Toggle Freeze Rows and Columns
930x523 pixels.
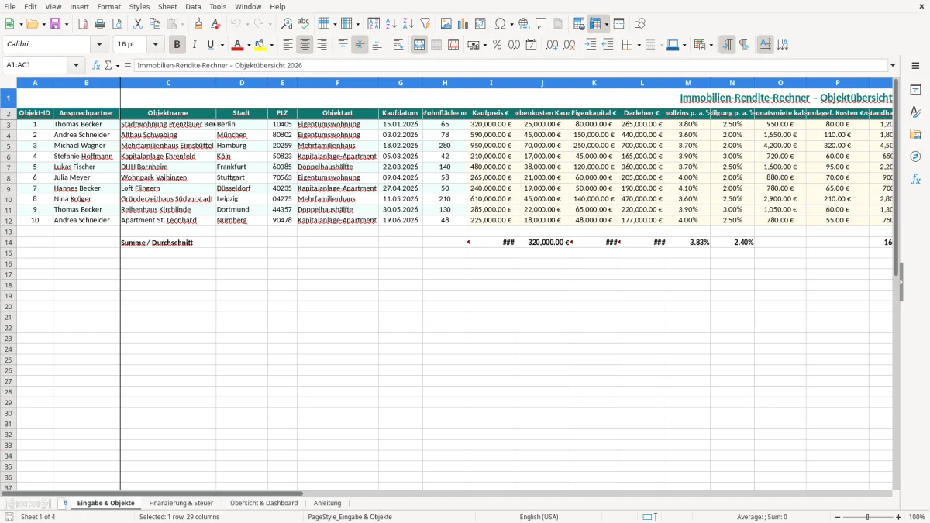595,24
